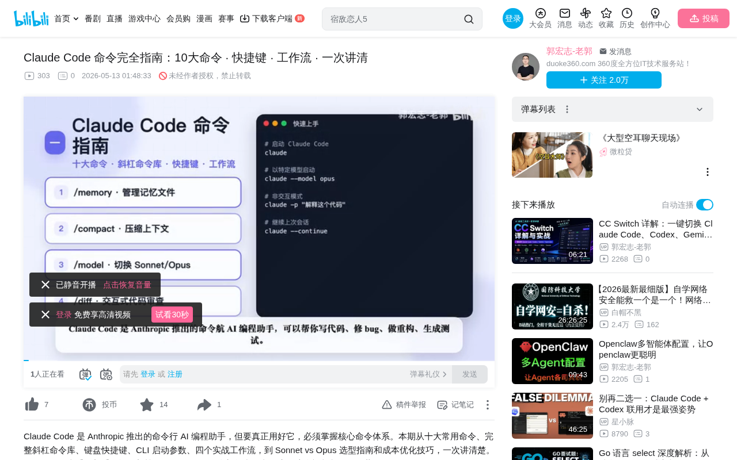
Task: Toggle 自动连播 switch
Action: 705,205
